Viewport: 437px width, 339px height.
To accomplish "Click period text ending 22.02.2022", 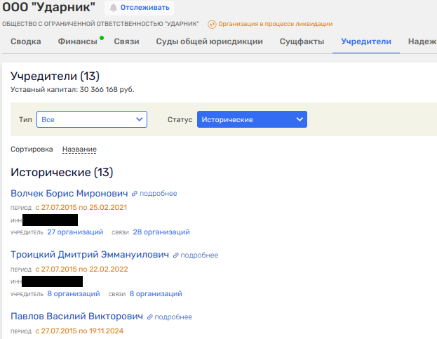I will 81,270.
